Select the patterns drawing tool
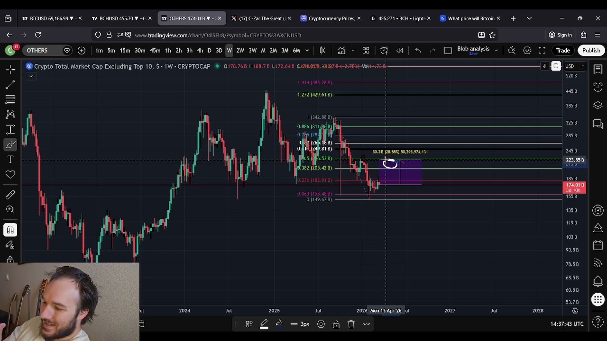Screen dimensions: 607x341 pos(10,114)
